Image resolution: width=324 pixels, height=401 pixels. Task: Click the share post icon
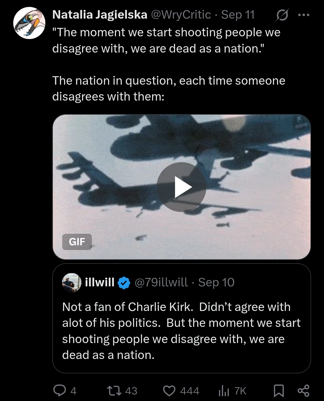click(303, 390)
